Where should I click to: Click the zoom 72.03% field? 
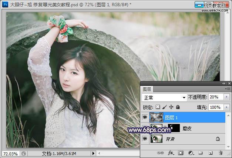pos(11,154)
